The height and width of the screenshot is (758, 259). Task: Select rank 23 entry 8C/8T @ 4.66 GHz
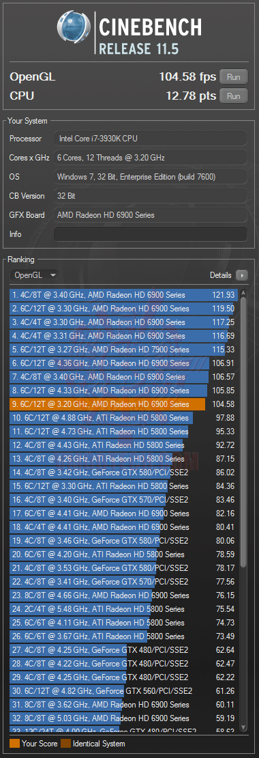[124, 595]
